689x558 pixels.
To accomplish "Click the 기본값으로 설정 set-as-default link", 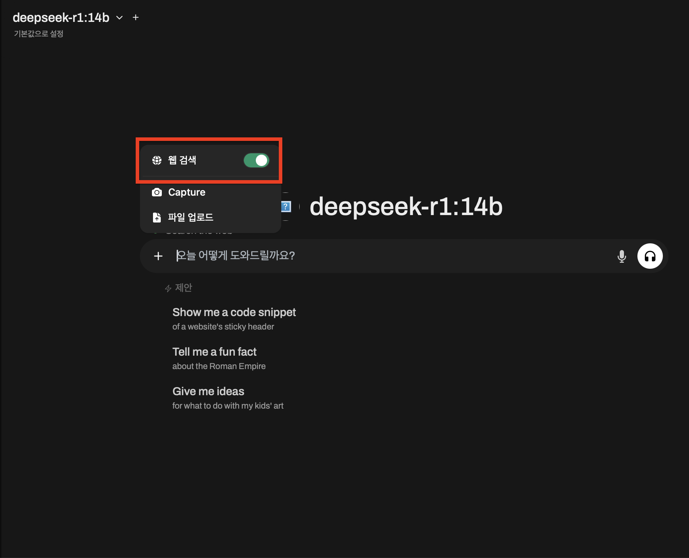I will [x=39, y=34].
